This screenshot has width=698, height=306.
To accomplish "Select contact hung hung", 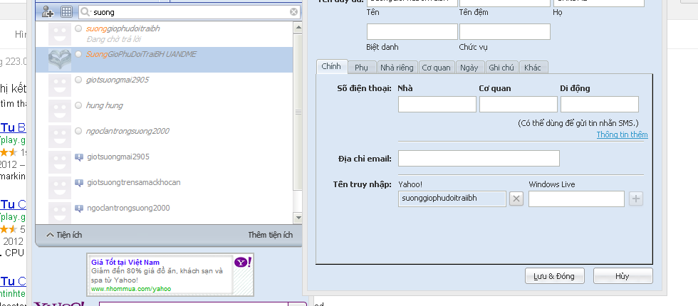I will click(164, 111).
